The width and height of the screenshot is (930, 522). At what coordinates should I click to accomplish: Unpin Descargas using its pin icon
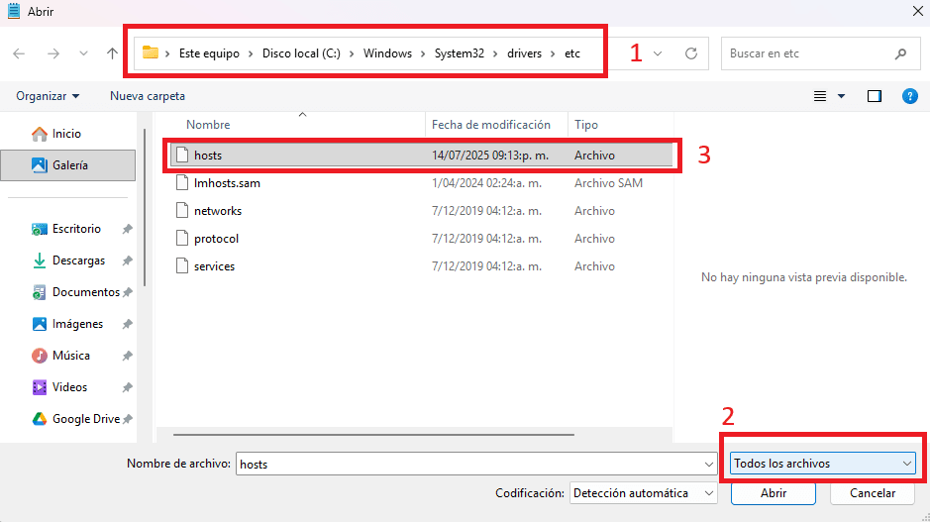tap(127, 261)
